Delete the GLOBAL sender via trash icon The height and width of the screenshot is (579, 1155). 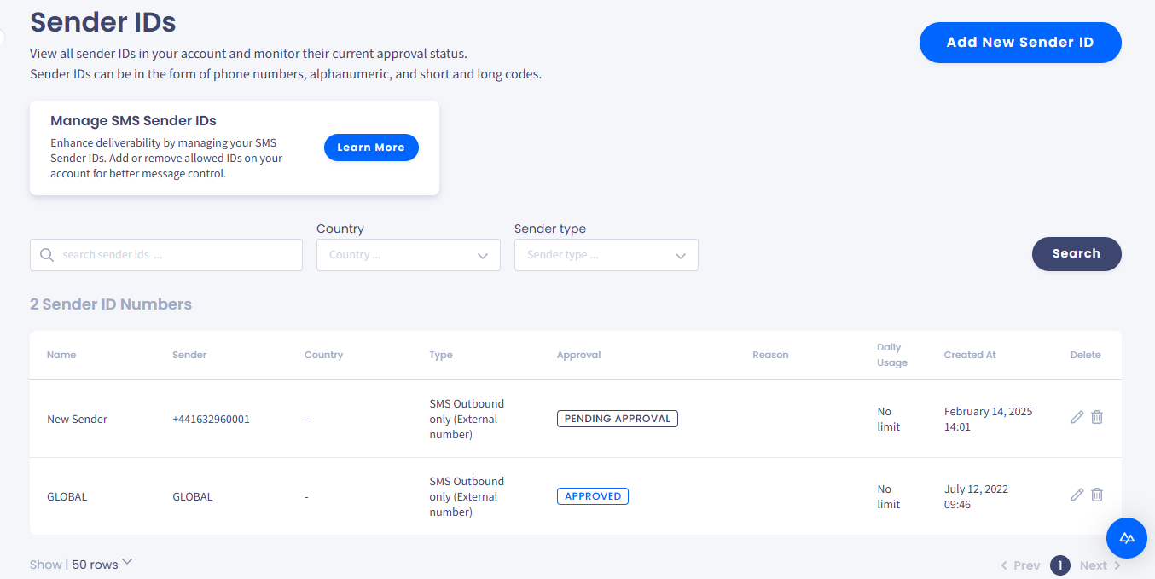pyautogui.click(x=1097, y=495)
